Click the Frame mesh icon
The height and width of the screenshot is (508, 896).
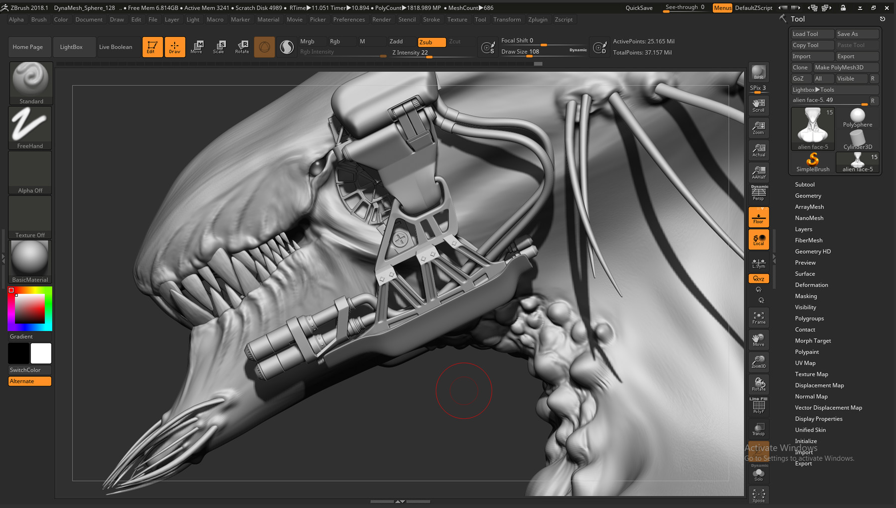(x=758, y=317)
